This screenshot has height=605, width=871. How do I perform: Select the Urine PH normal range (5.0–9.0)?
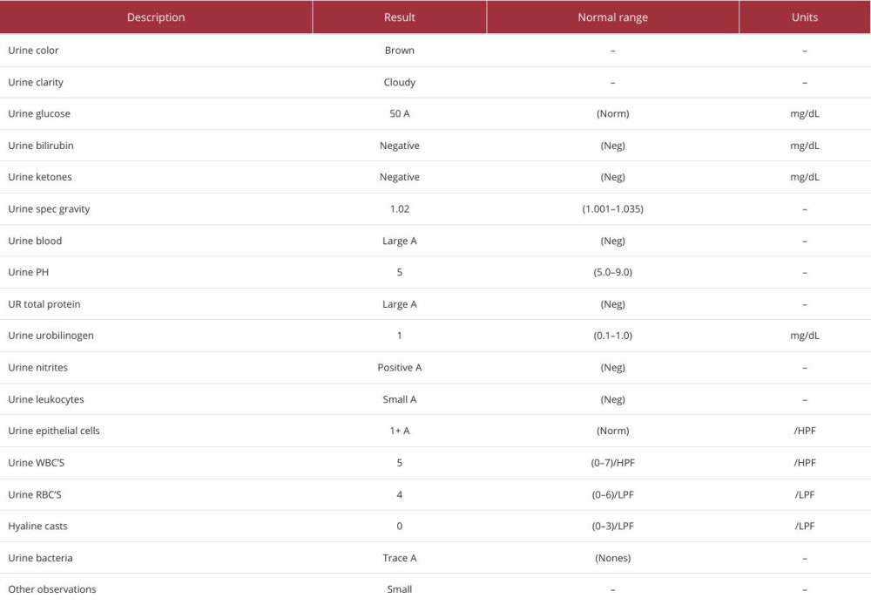[x=612, y=272]
